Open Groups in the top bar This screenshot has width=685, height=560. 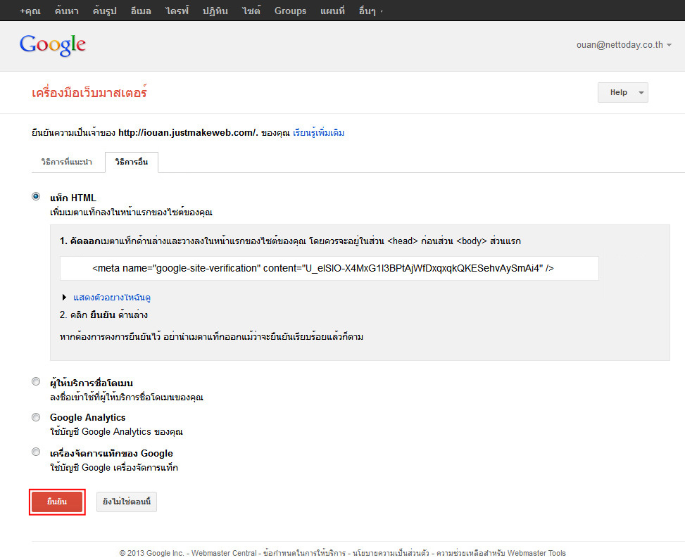[290, 11]
